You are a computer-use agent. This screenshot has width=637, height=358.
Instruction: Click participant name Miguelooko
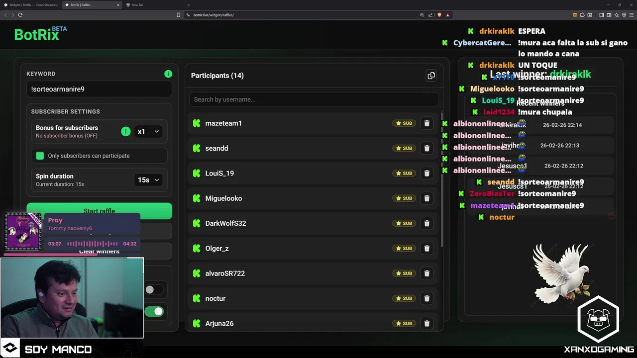(223, 198)
